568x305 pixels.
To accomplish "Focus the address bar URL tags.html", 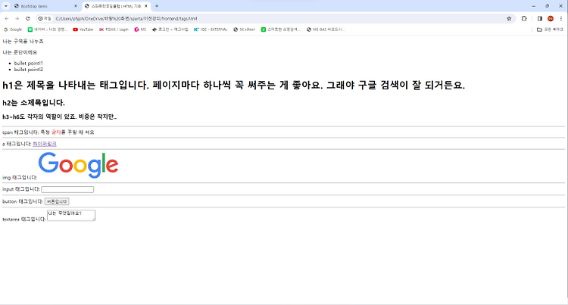I will (126, 18).
